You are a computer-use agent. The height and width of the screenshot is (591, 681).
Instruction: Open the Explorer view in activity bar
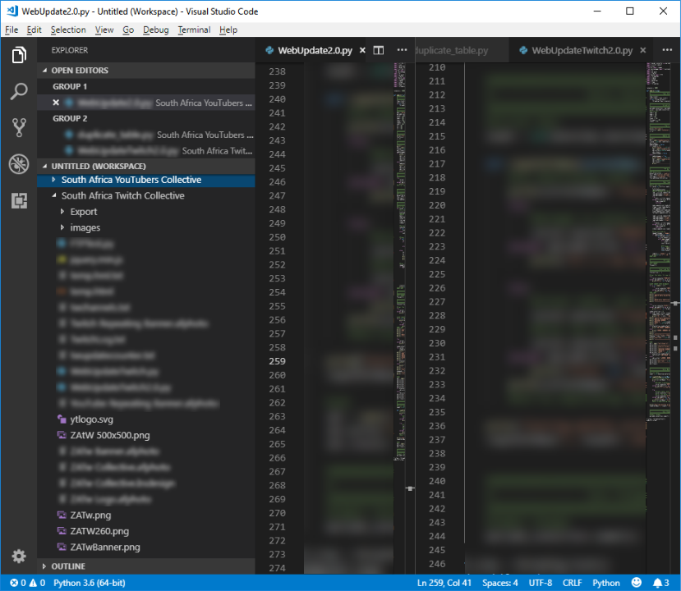point(19,55)
